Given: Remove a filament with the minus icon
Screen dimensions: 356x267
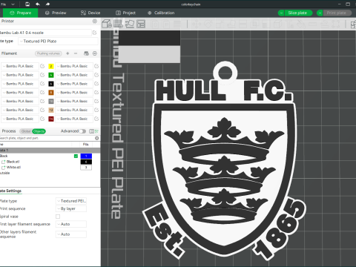Looking at the screenshot, I should (x=76, y=53).
